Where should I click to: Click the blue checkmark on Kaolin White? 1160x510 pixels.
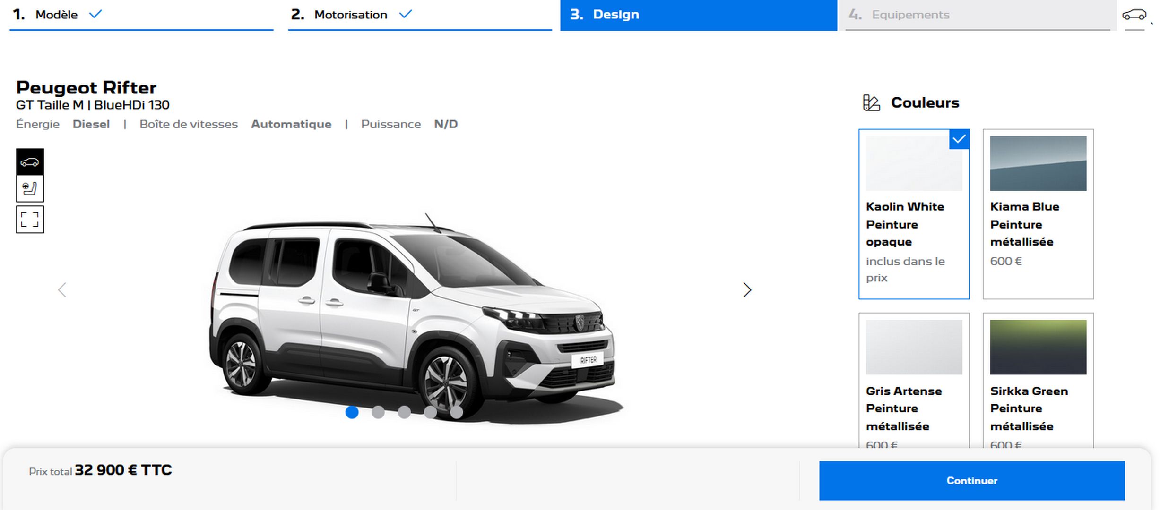pos(959,139)
